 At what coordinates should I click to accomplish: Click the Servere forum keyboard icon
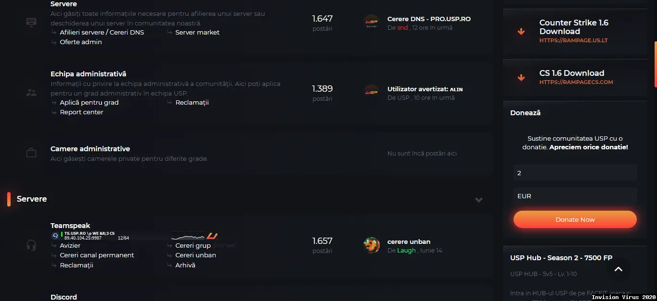[31, 23]
